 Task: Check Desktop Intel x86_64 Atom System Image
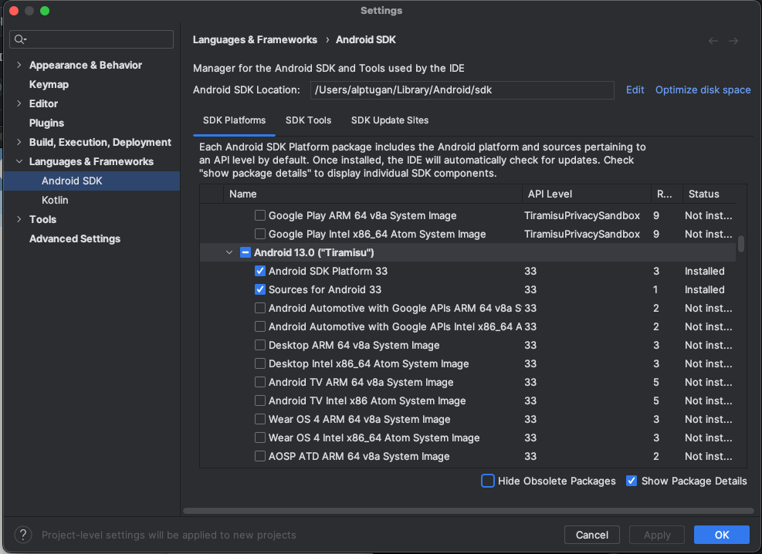260,363
